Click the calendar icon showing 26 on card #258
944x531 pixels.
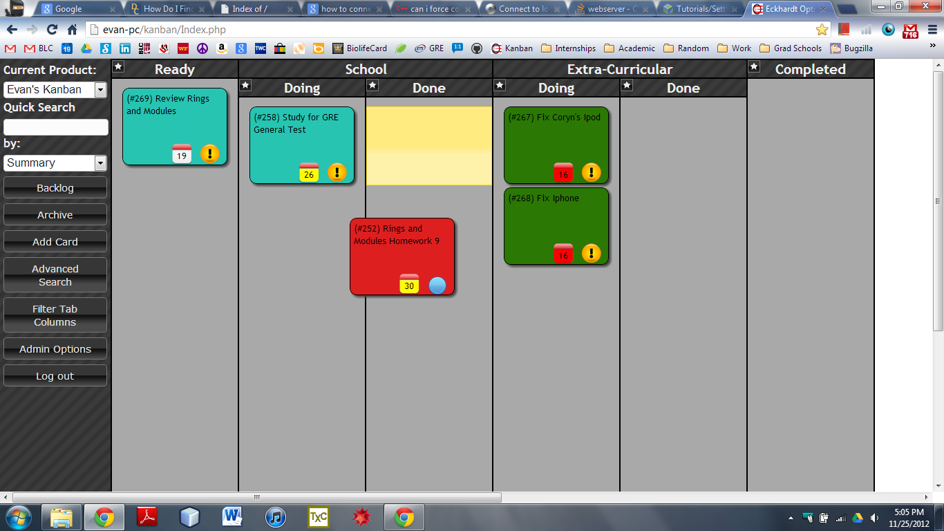[x=309, y=172]
